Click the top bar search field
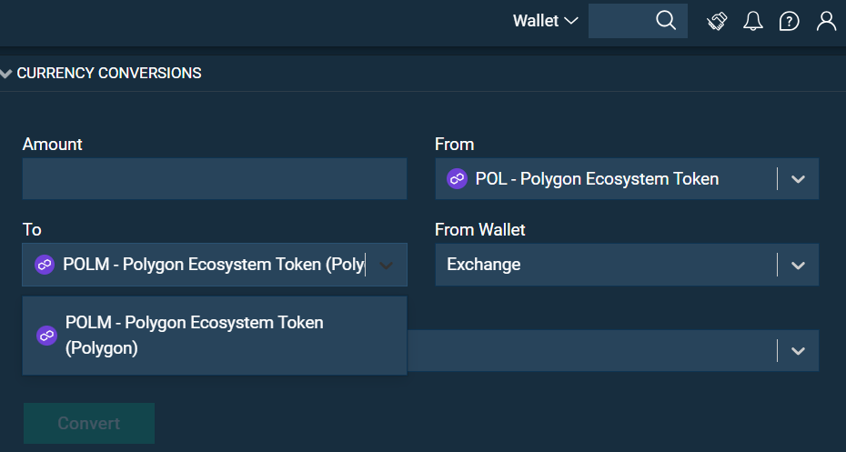The image size is (846, 452). [638, 21]
